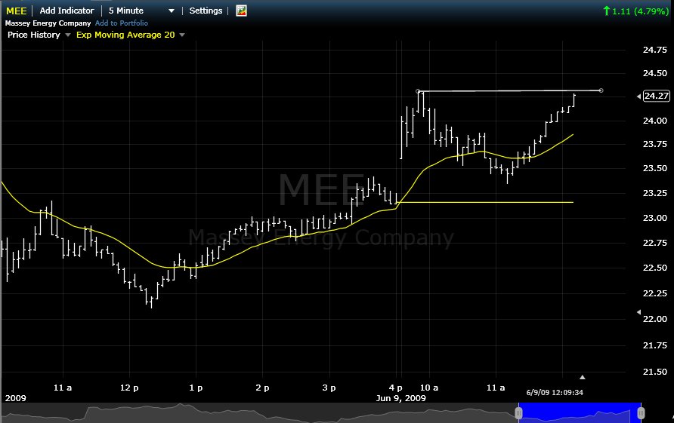This screenshot has width=674, height=423.
Task: Click the 21.50 price axis label
Action: (x=655, y=372)
